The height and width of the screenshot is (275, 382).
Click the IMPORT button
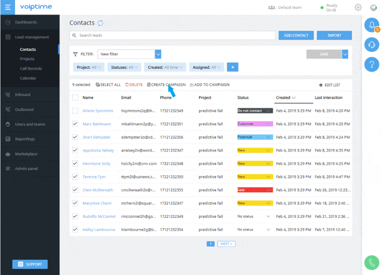[x=334, y=35]
